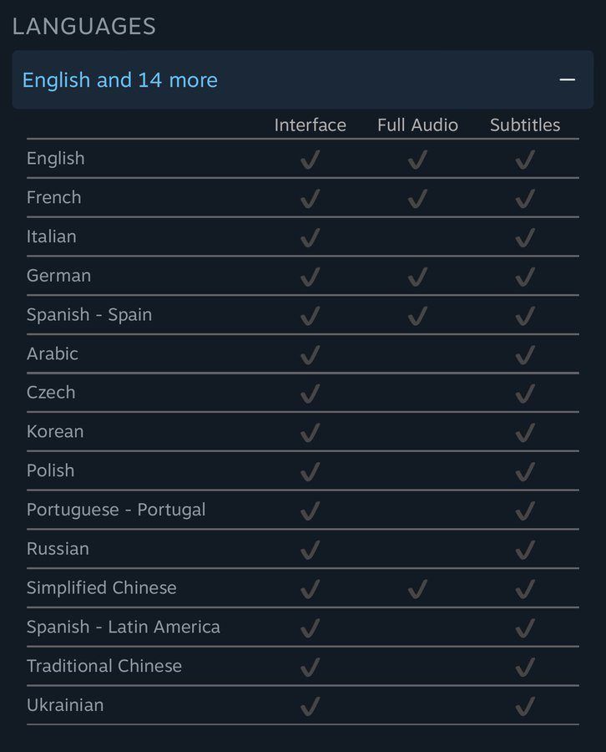Click the Spanish - Spain Full Audio checkmark

417,315
